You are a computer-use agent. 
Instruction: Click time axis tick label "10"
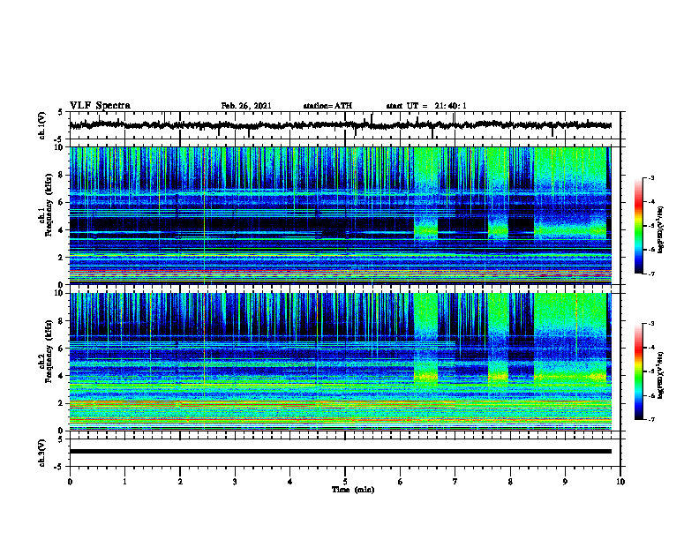(x=620, y=482)
